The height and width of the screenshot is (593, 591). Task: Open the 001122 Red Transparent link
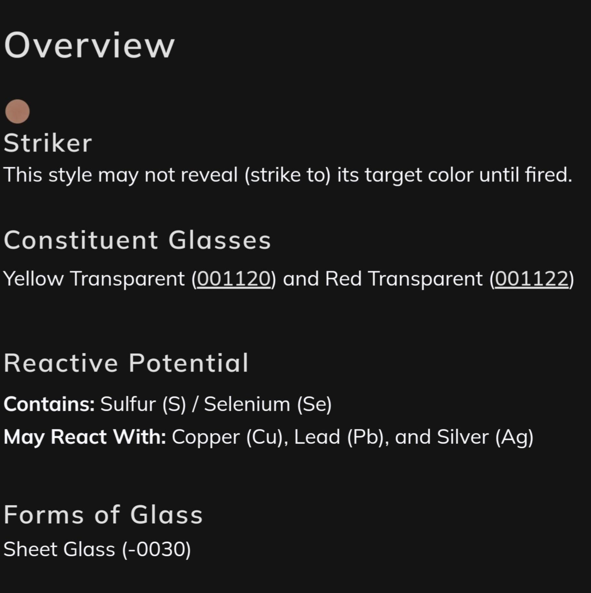532,279
